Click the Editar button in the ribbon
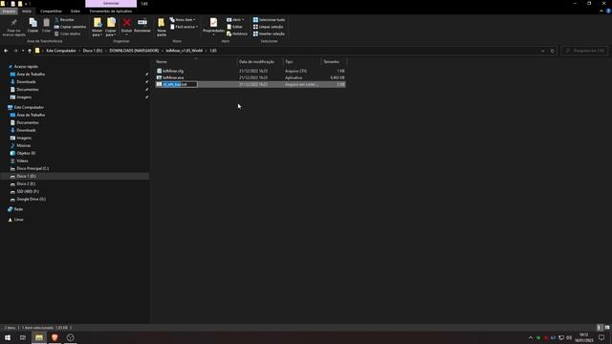The image size is (612, 344). click(x=234, y=27)
